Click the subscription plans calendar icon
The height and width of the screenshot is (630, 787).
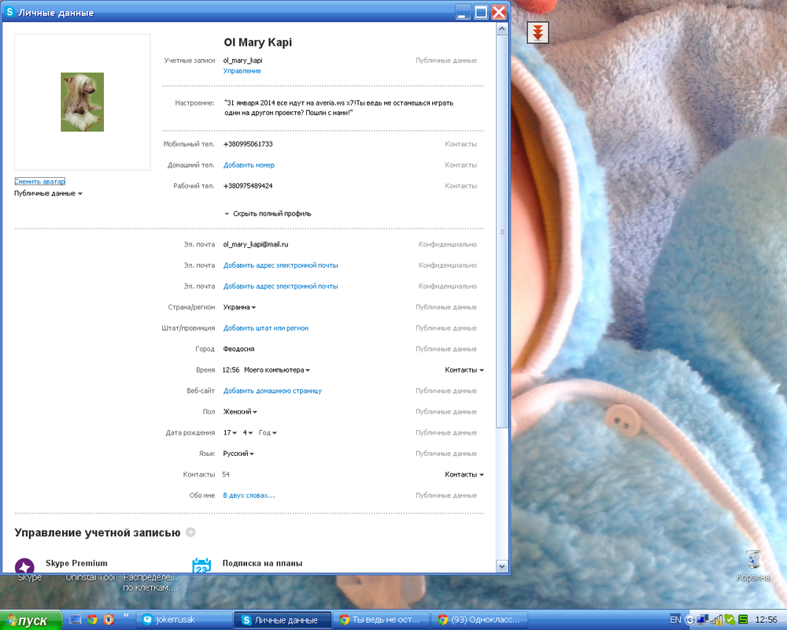tap(201, 566)
